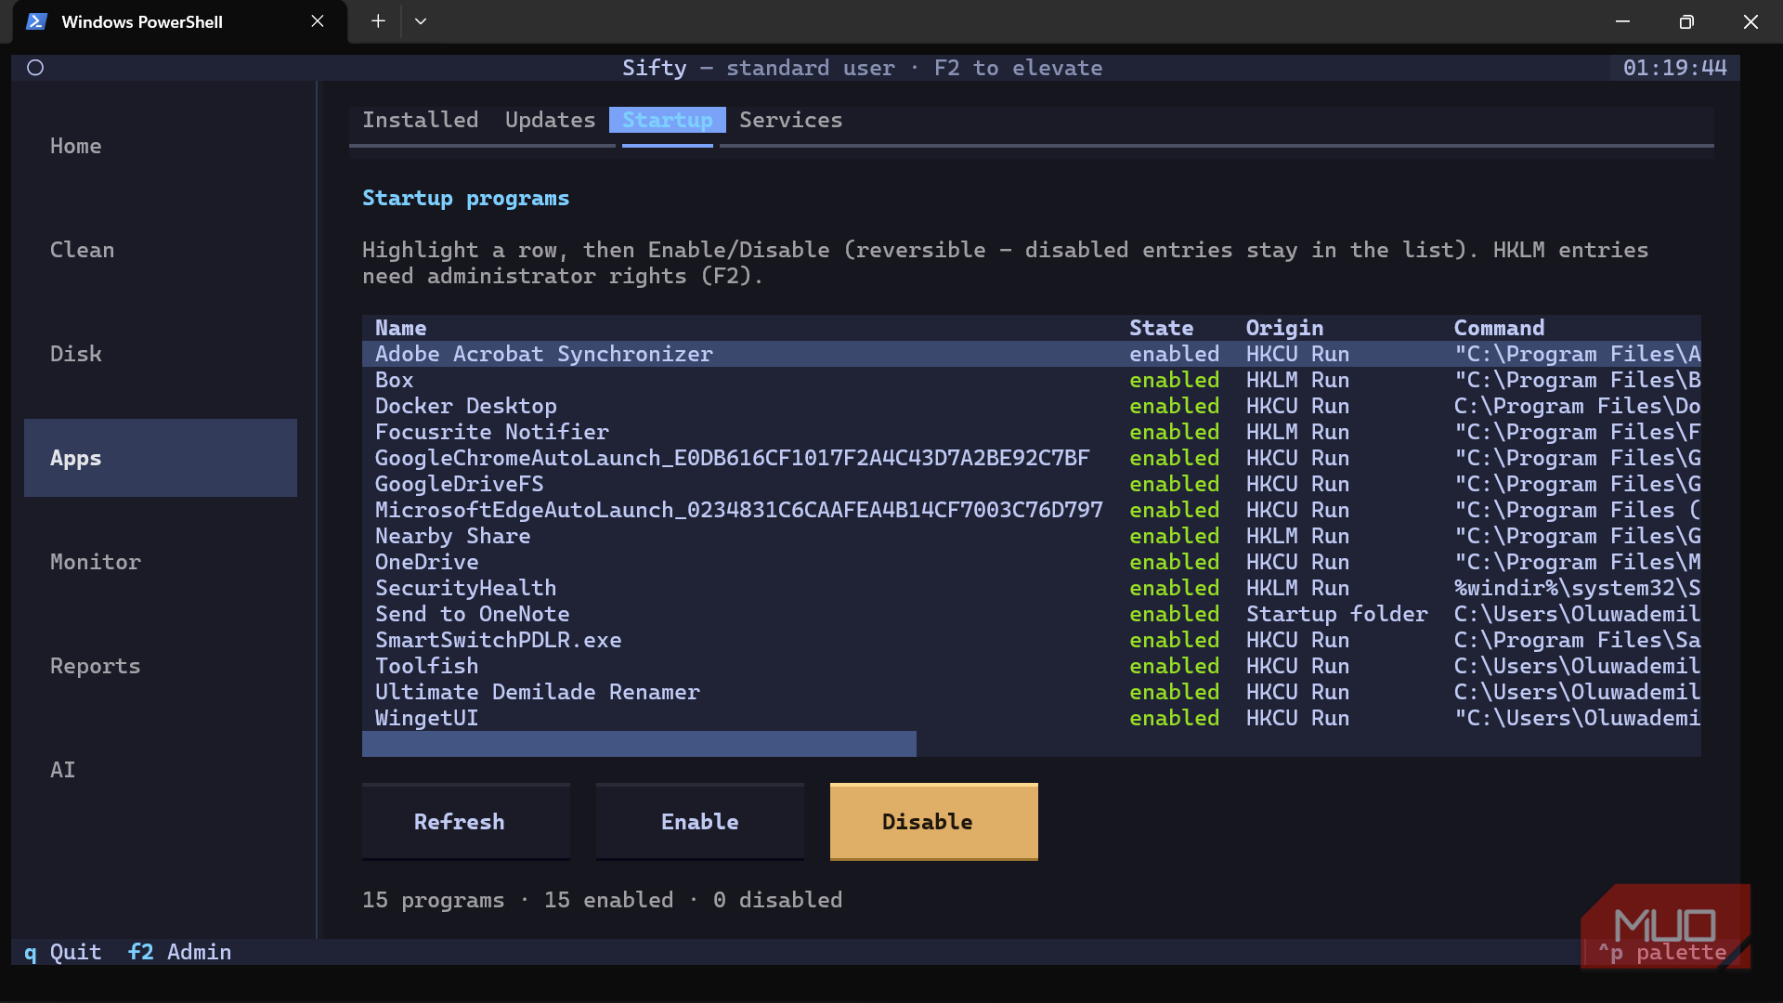The height and width of the screenshot is (1003, 1783).
Task: Click the Sifty standard user title text
Action: [863, 68]
